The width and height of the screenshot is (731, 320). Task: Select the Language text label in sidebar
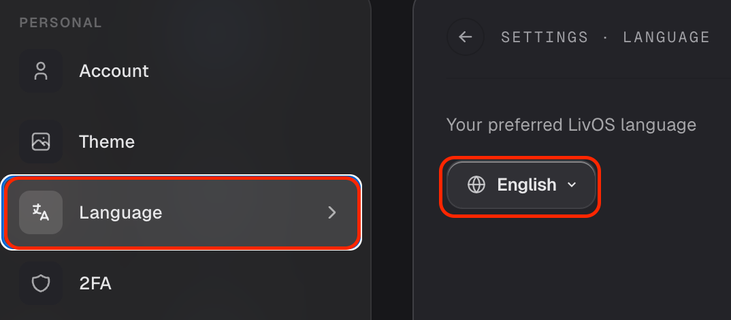[x=120, y=212]
